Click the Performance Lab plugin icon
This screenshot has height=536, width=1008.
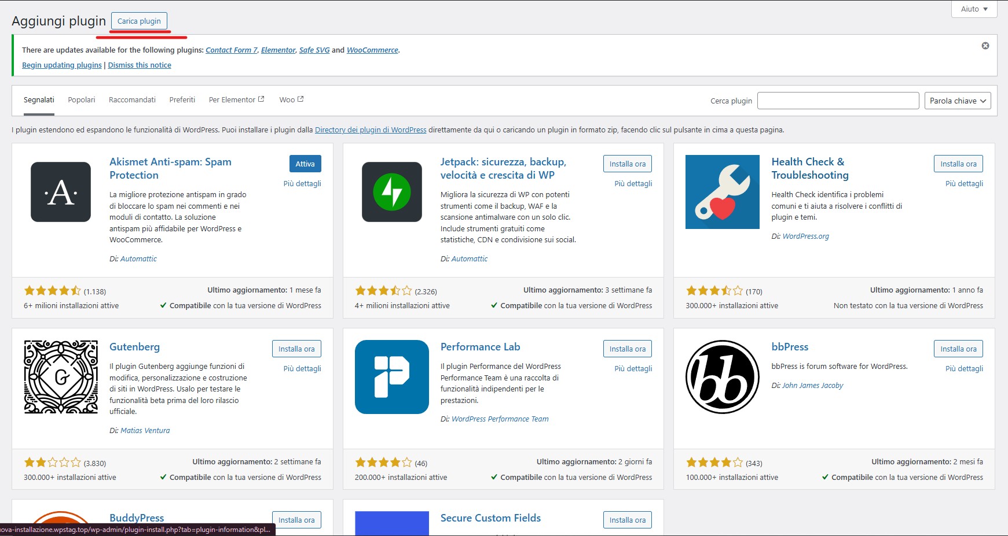392,377
